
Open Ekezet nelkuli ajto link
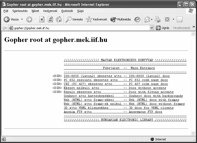(115, 88)
